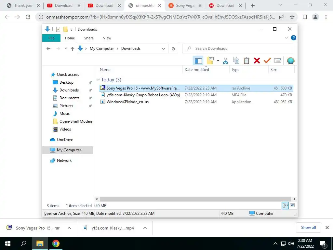Image resolution: width=333 pixels, height=250 pixels.
Task: Switch to the Thank you browser tab
Action: (23, 6)
